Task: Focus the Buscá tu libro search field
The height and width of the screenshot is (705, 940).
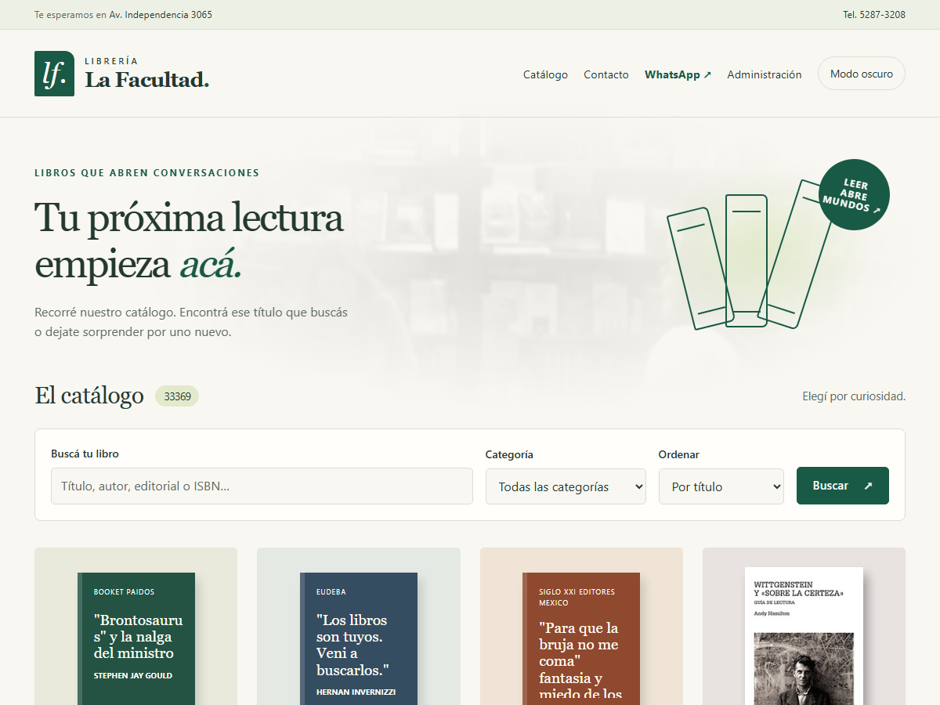Action: coord(262,486)
